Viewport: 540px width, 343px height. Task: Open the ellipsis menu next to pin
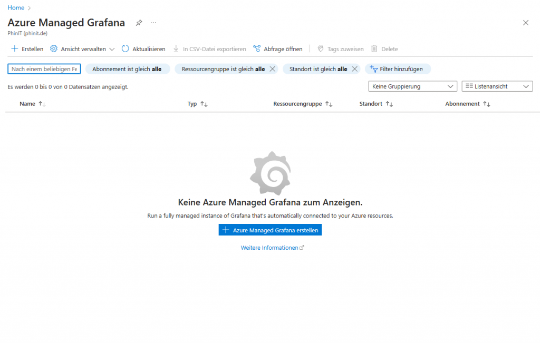pos(153,23)
